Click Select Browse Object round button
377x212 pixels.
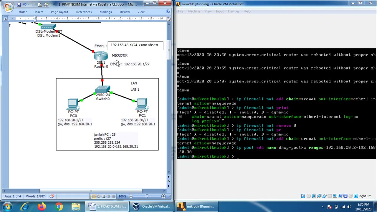click(x=169, y=181)
